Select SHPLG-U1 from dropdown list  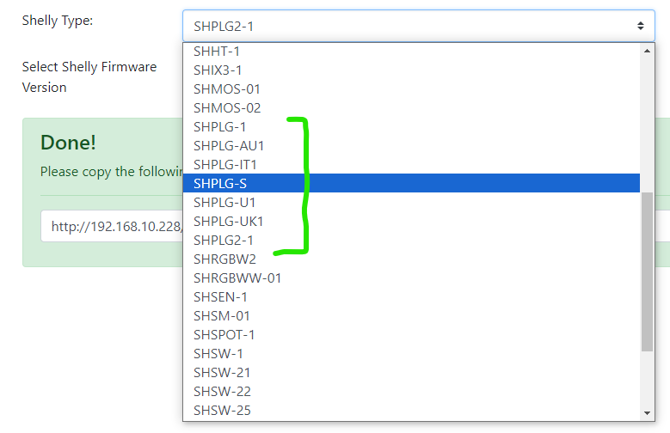411,202
